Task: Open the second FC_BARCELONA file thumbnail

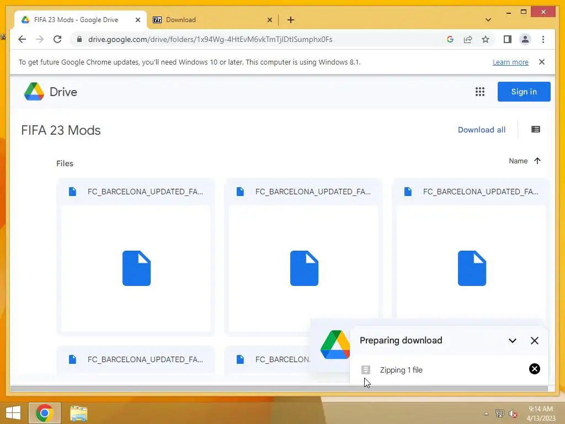Action: coord(303,268)
